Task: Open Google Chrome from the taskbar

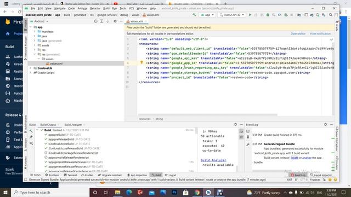Action: click(197, 192)
